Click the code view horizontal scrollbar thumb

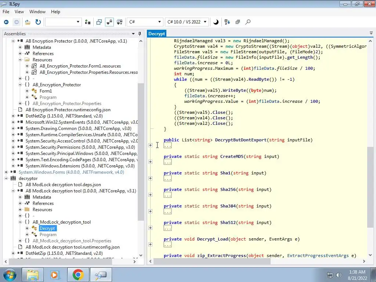point(212,261)
